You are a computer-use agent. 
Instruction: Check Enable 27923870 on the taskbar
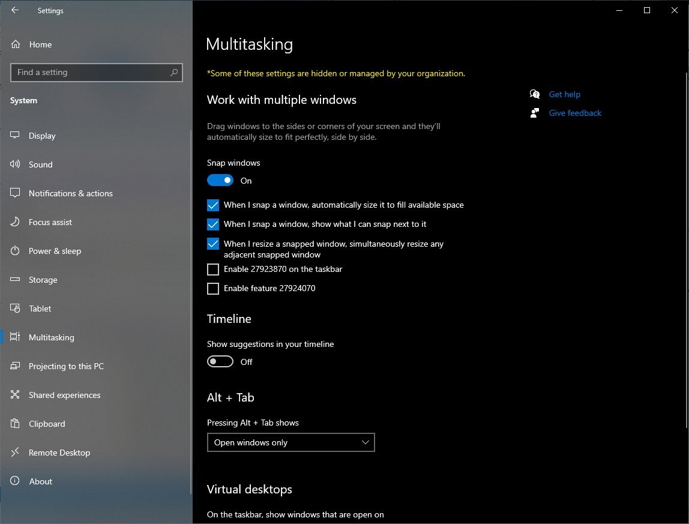point(213,270)
